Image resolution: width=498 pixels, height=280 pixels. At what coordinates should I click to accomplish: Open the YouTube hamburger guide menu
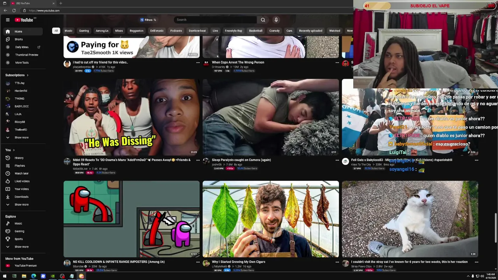7,20
